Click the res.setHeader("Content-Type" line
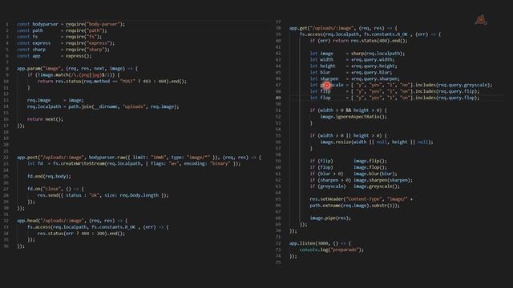Screen dimensions: 513x288 [x=362, y=199]
